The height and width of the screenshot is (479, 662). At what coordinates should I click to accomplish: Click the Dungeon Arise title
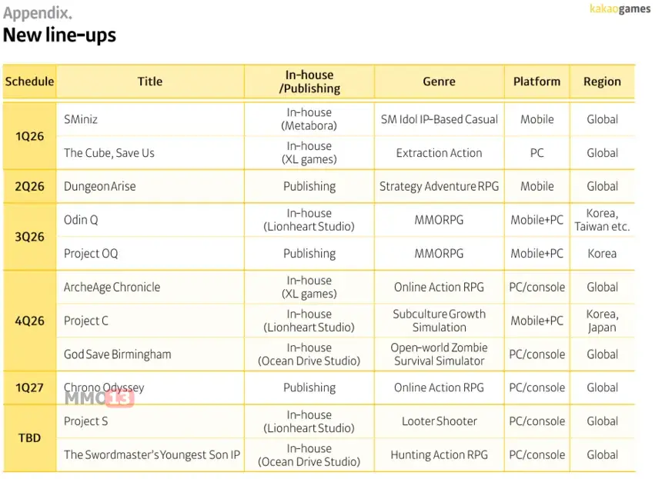[100, 186]
